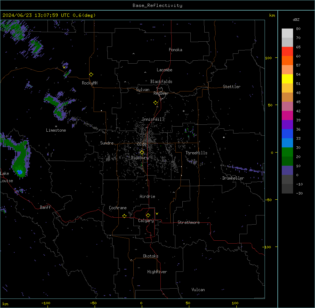315x308 pixels.
Task: Click the Sylvan label
Action: 143,90
